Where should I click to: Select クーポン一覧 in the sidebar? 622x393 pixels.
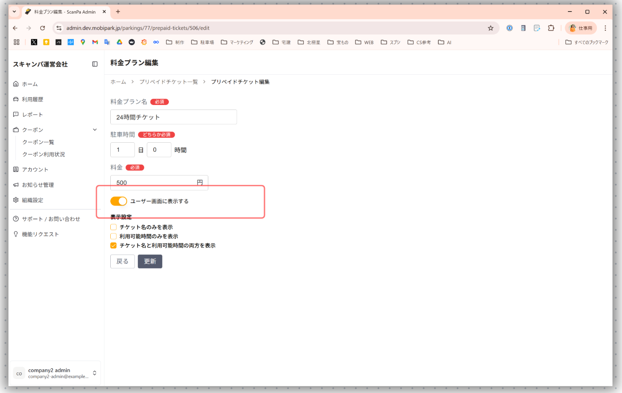(38, 142)
